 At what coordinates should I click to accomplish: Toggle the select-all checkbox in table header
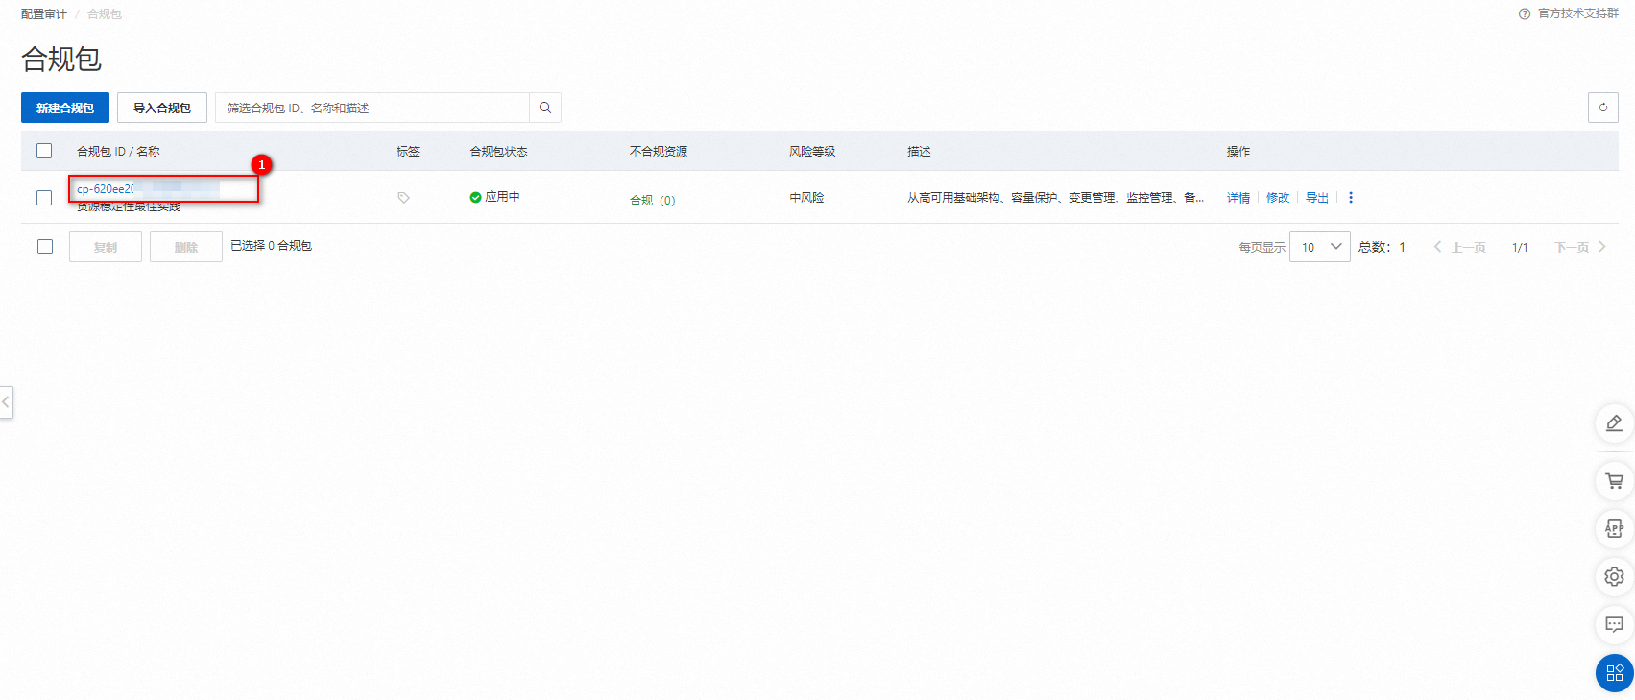44,151
